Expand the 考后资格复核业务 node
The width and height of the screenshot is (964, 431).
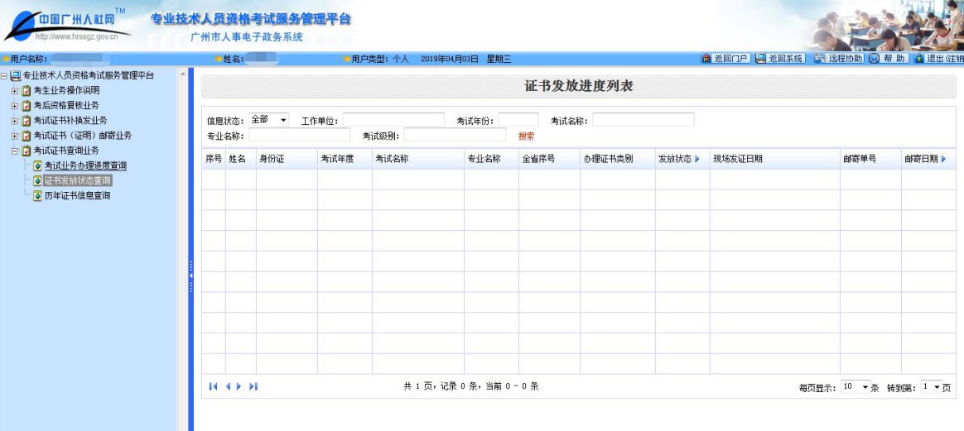coord(15,105)
